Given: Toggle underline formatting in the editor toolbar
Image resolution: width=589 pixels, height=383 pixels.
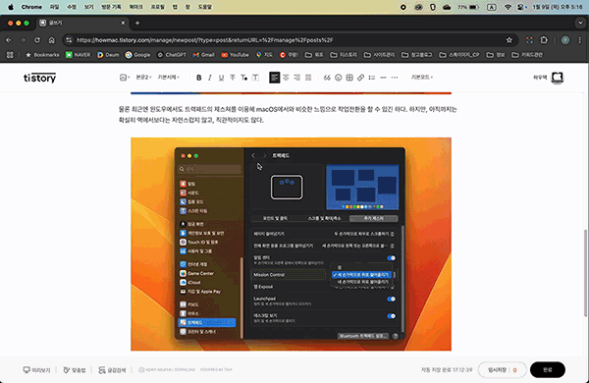Looking at the screenshot, I should point(221,78).
